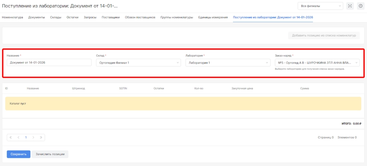Open the Все филиалы branch dropdown
The image size is (367, 166).
click(x=320, y=6)
